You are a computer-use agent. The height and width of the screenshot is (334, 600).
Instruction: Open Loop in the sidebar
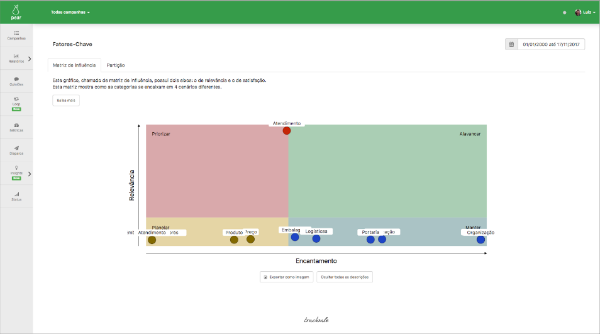16,104
